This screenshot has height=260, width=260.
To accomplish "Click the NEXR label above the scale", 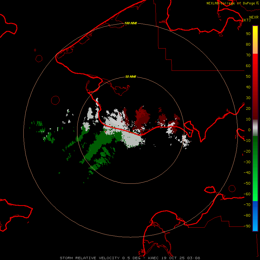I will [254, 17].
